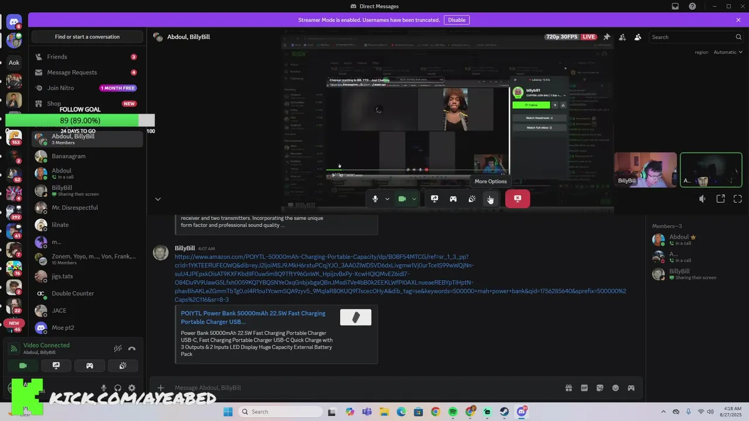Open More Options in call bar
Screen dimensions: 749x421
click(x=490, y=199)
